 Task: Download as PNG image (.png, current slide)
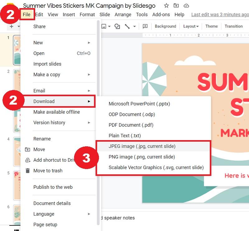click(153, 157)
